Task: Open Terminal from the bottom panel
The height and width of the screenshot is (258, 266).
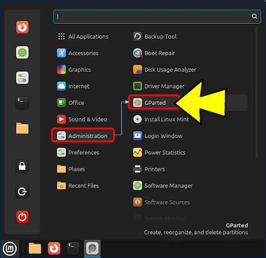Action: pos(73,248)
